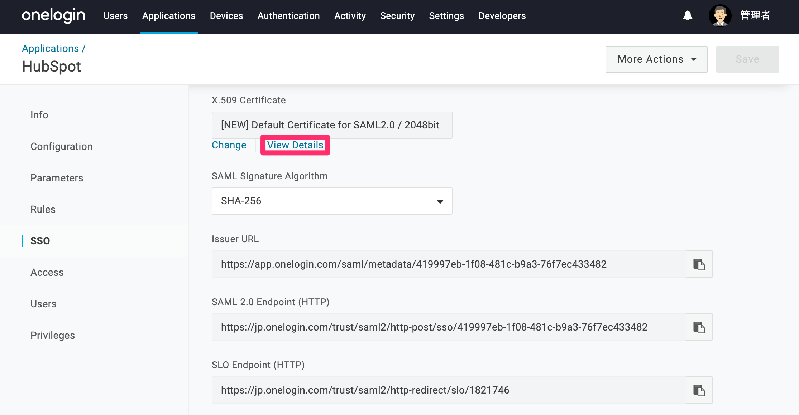This screenshot has height=415, width=799.
Task: Click the X.509 Certificate field
Action: pos(332,125)
